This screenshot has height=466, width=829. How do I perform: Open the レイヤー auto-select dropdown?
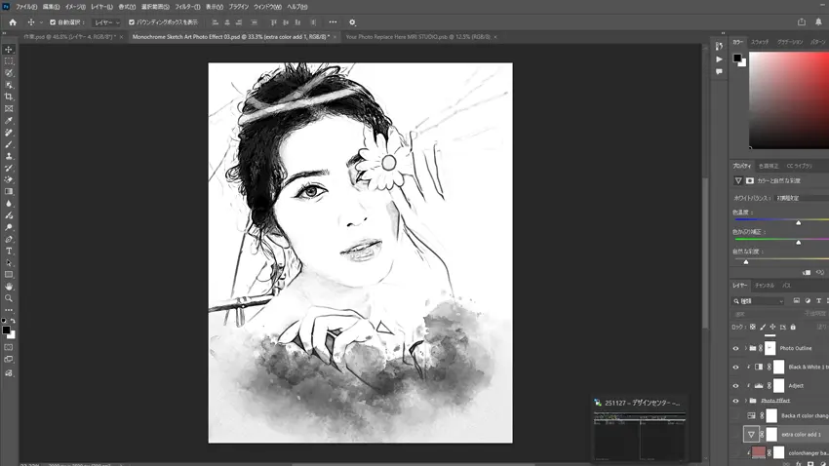click(x=106, y=22)
